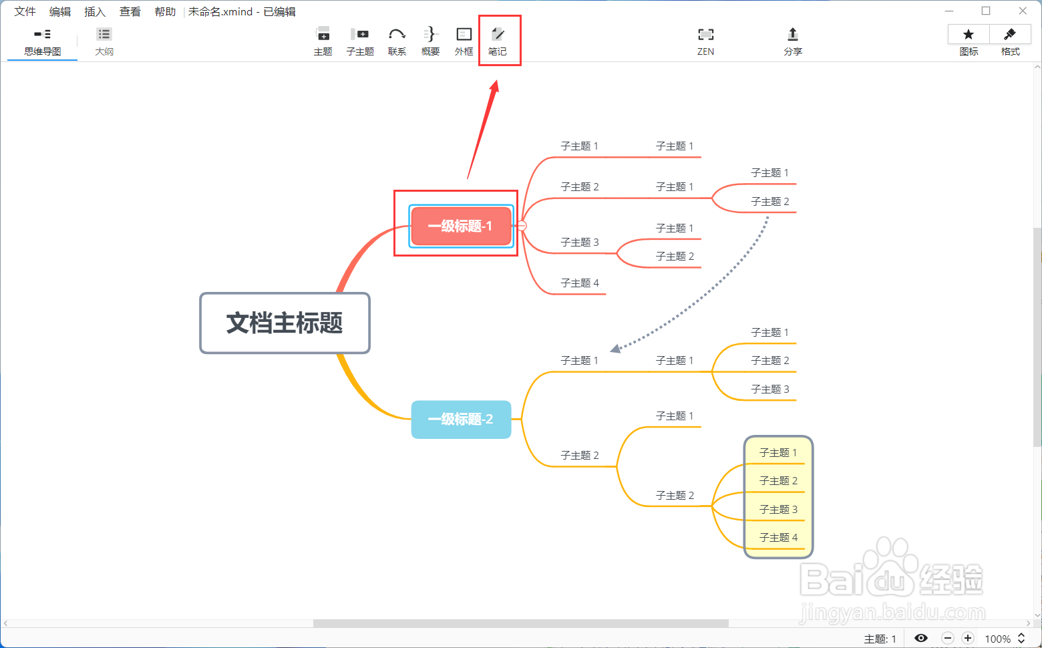1042x648 pixels.
Task: Click the zoom out minus button
Action: 947,638
